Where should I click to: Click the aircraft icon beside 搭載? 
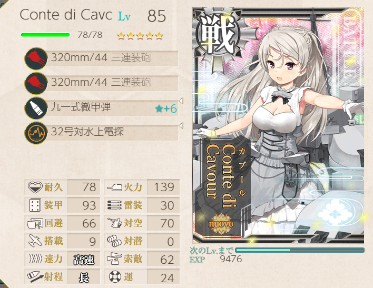coord(35,241)
